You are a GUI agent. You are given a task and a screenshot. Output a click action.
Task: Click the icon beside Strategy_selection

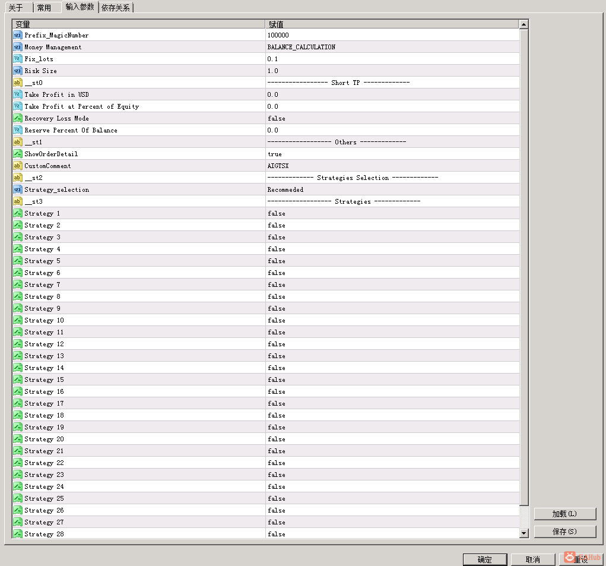[18, 190]
